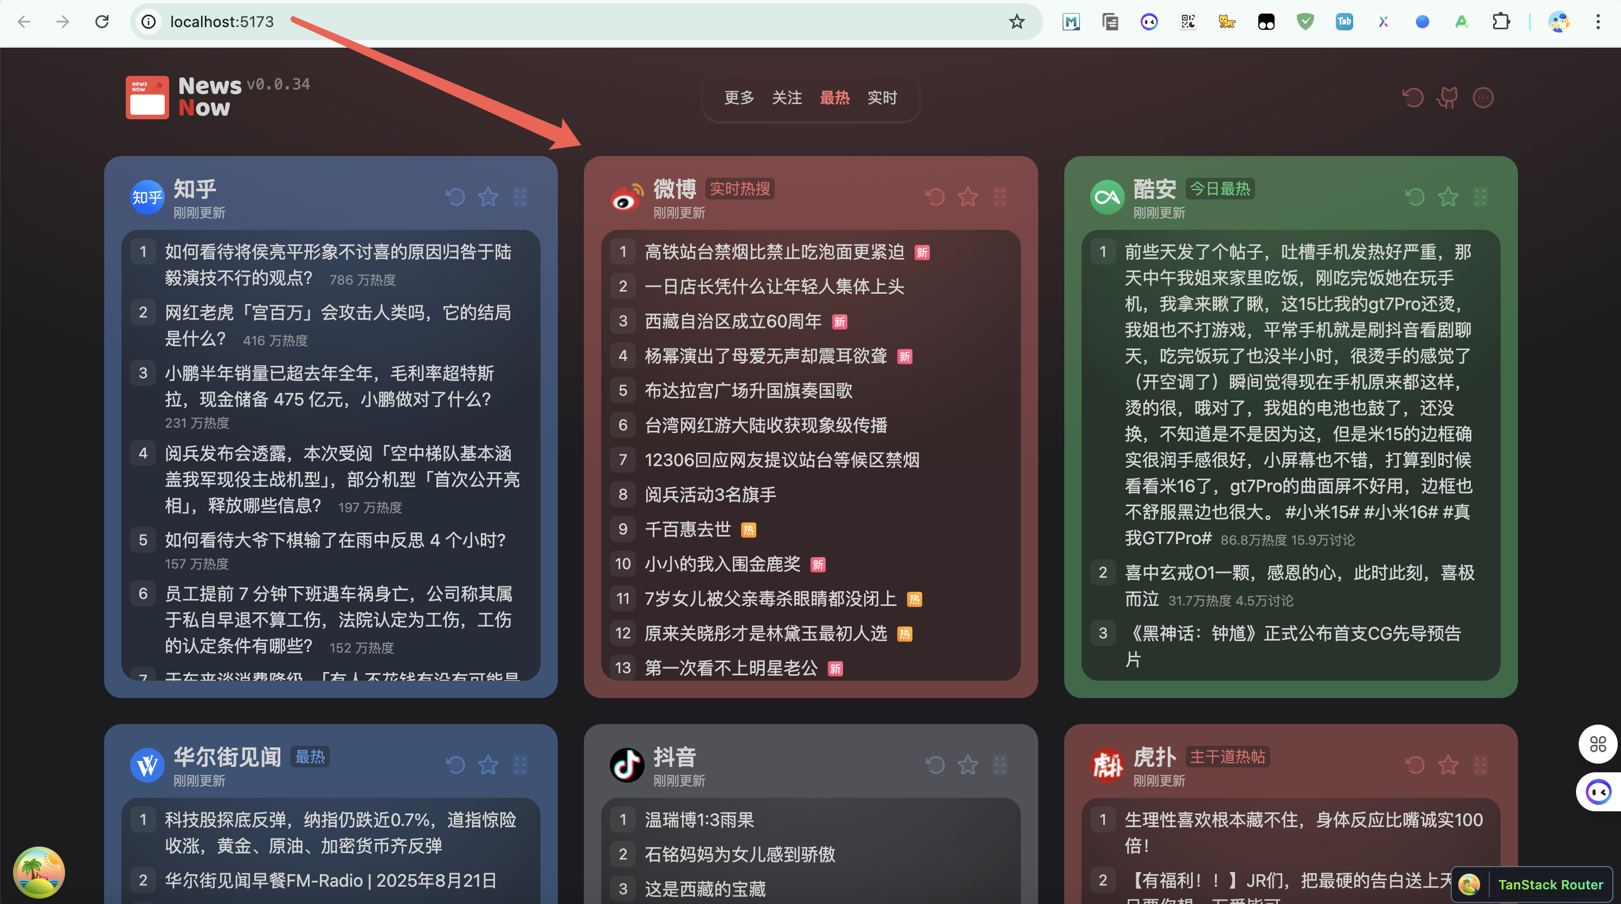Favorite the 抖音 card with star
This screenshot has height=904, width=1621.
click(x=968, y=765)
